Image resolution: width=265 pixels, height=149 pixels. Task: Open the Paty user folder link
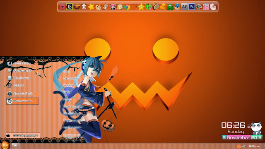click(x=66, y=72)
